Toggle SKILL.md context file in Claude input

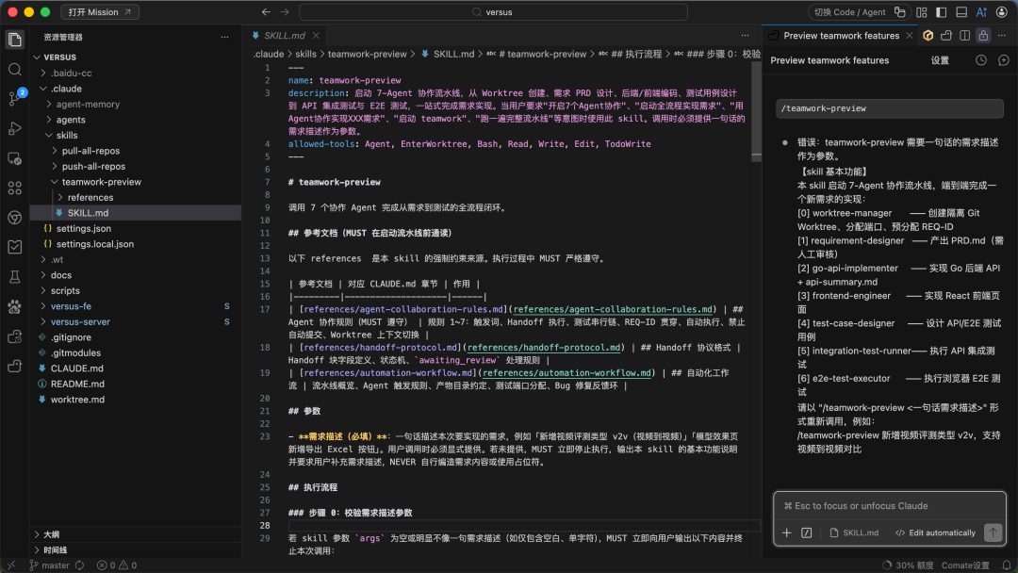[854, 532]
